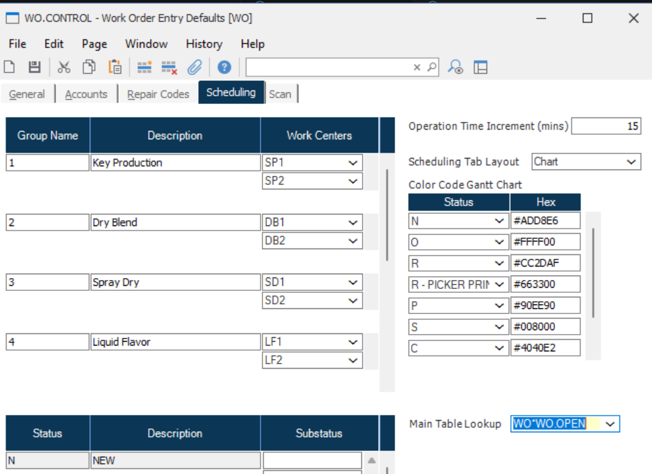
Task: Open the Window menu
Action: point(146,44)
